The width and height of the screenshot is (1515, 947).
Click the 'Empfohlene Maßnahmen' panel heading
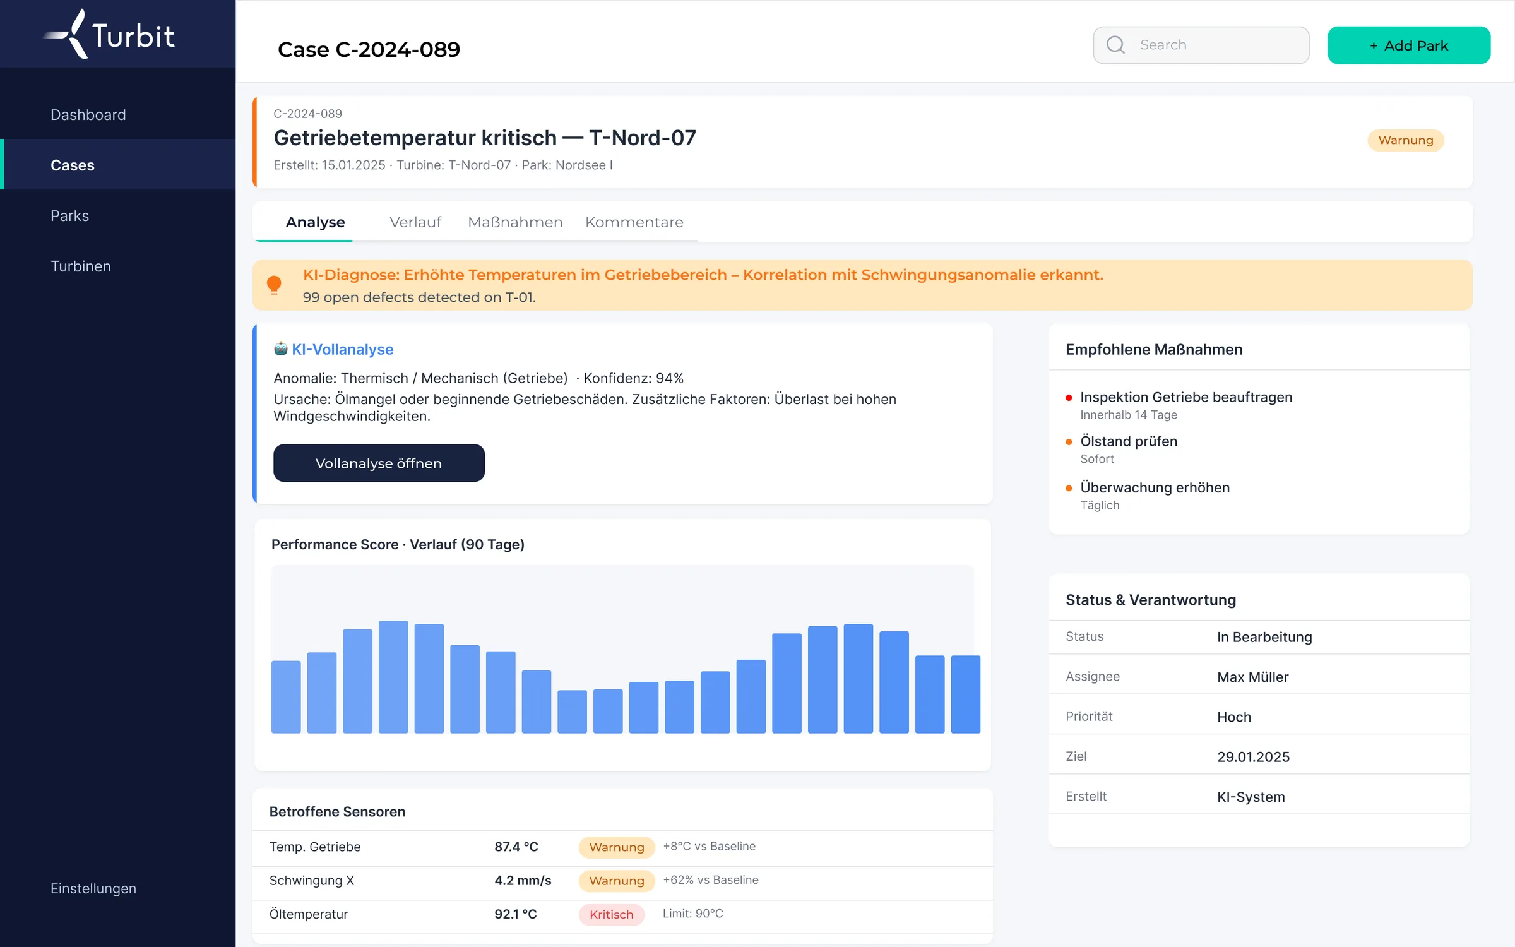coord(1154,349)
